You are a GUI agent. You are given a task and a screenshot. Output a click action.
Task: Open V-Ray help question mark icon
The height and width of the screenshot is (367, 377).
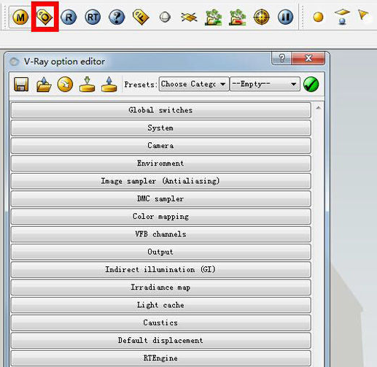pos(117,18)
